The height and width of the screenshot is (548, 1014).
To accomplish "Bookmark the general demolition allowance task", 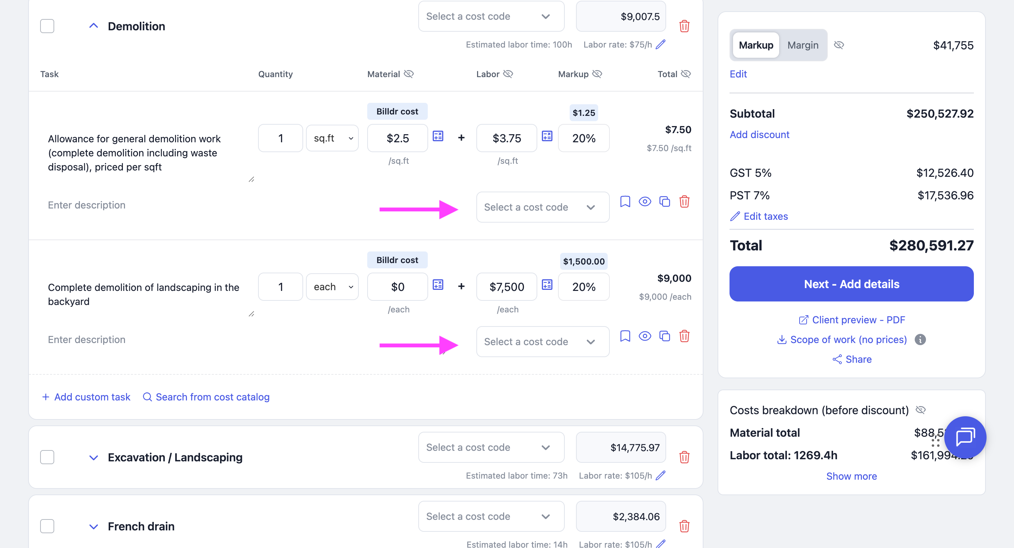I will coord(625,201).
